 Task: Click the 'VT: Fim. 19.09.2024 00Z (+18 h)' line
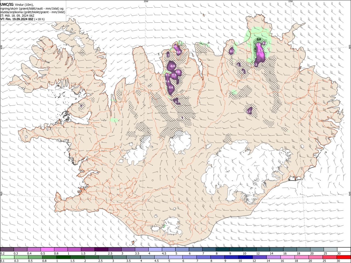click(x=22, y=19)
